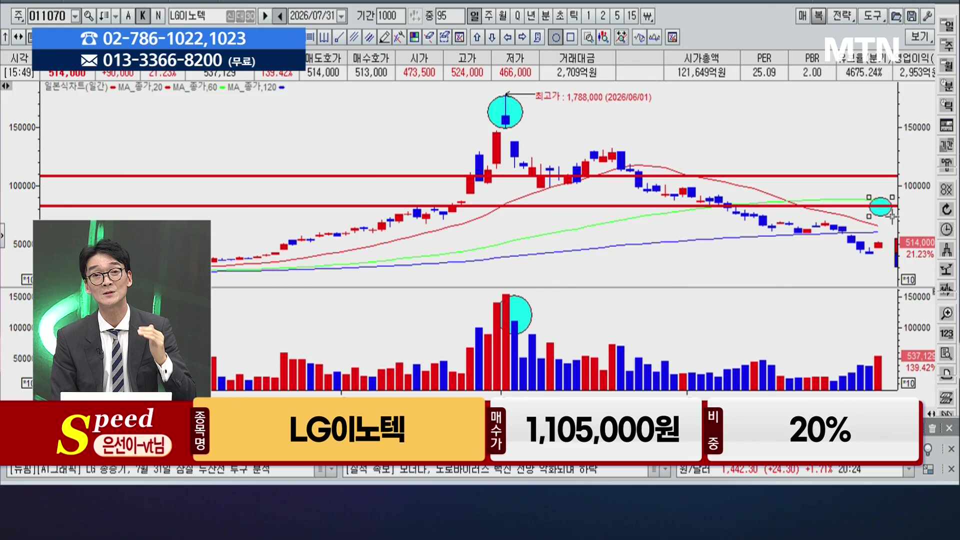960x540 pixels.
Task: Click the left-right collapse arrows above chart
Action: coord(6,86)
